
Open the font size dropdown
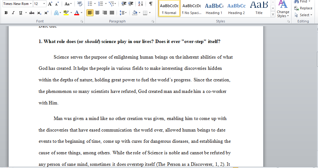coord(44,4)
